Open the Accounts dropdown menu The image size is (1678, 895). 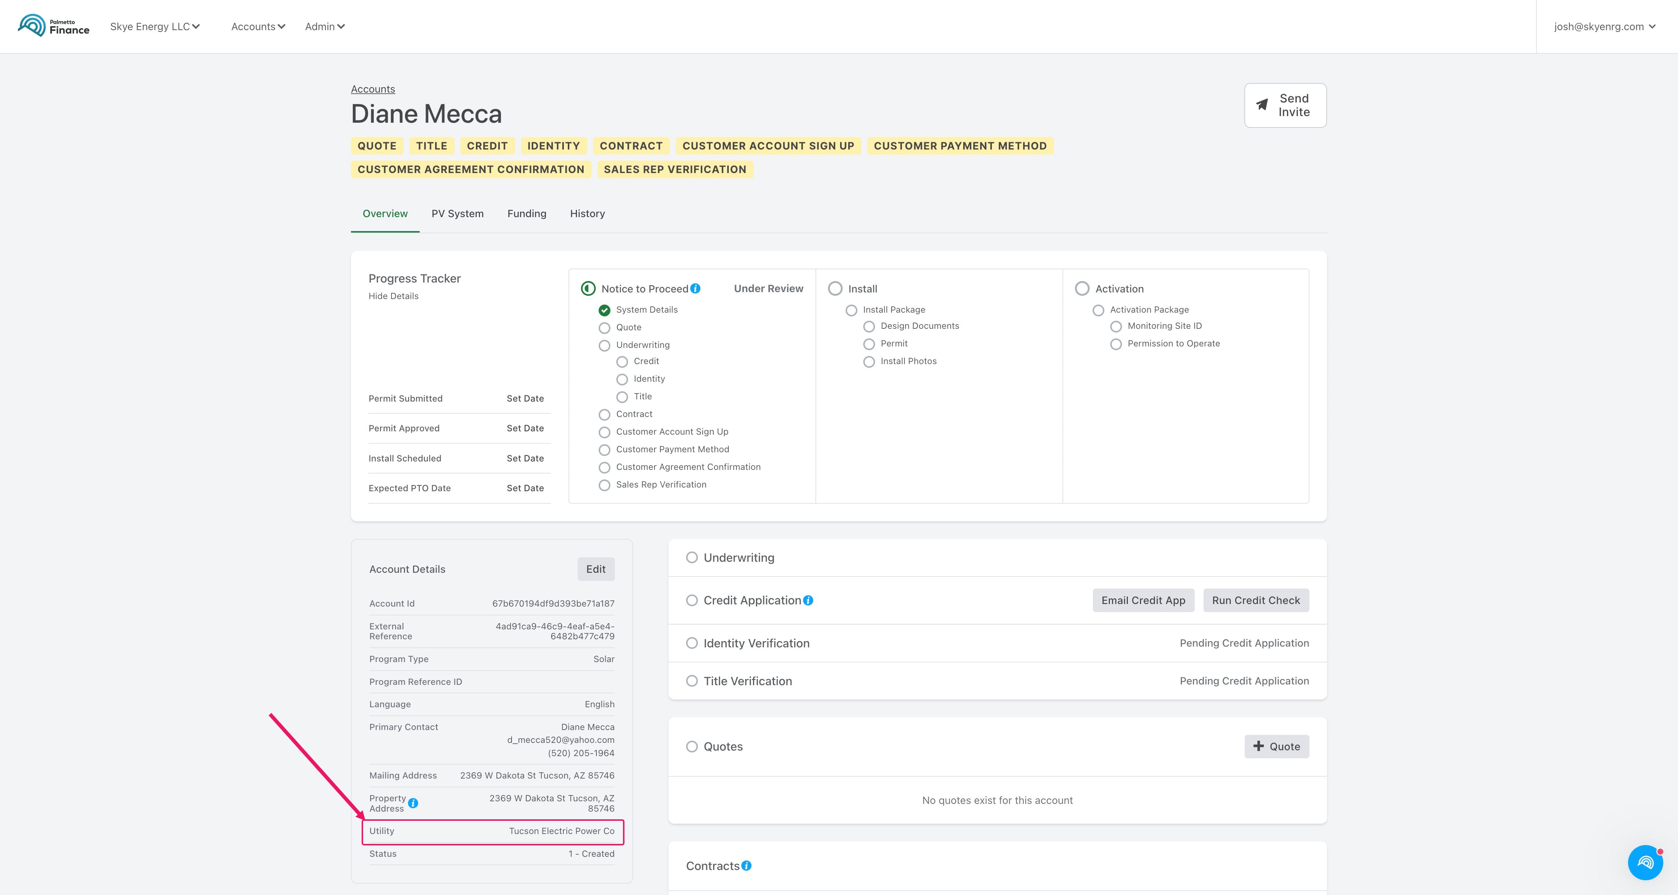(258, 27)
